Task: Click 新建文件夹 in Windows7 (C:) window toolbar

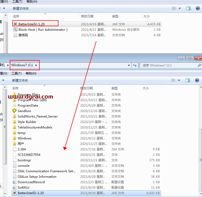Action: tap(20, 81)
